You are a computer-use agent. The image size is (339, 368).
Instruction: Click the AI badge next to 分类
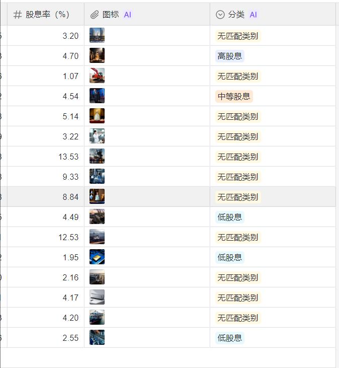click(x=253, y=15)
